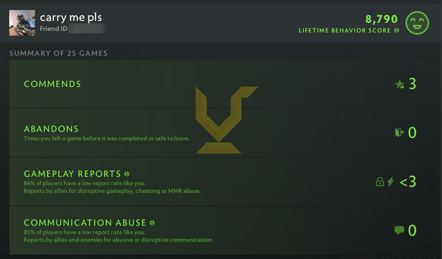442x259 pixels.
Task: Click the info icon next to Communication Abuse
Action: (x=152, y=222)
